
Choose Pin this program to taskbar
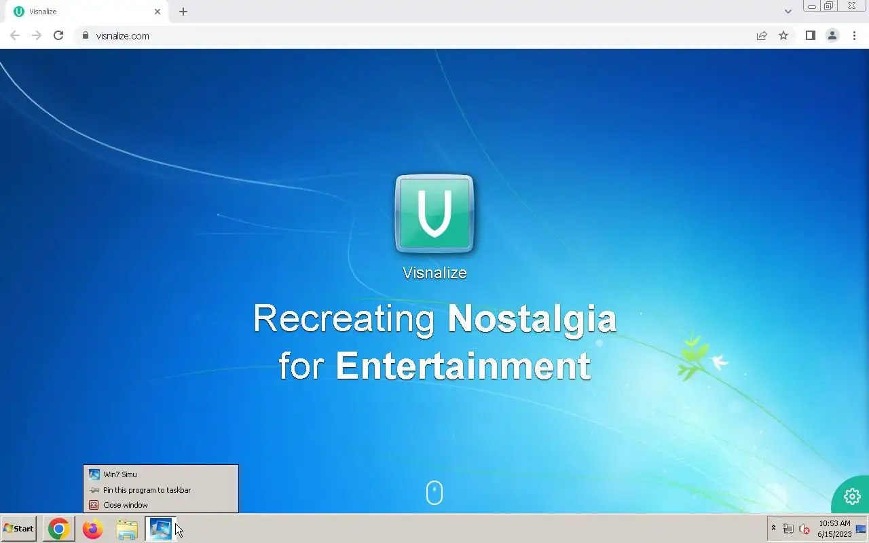[161, 490]
